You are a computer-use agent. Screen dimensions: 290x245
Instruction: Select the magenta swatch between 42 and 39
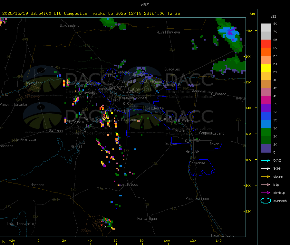pyautogui.click(x=266, y=100)
